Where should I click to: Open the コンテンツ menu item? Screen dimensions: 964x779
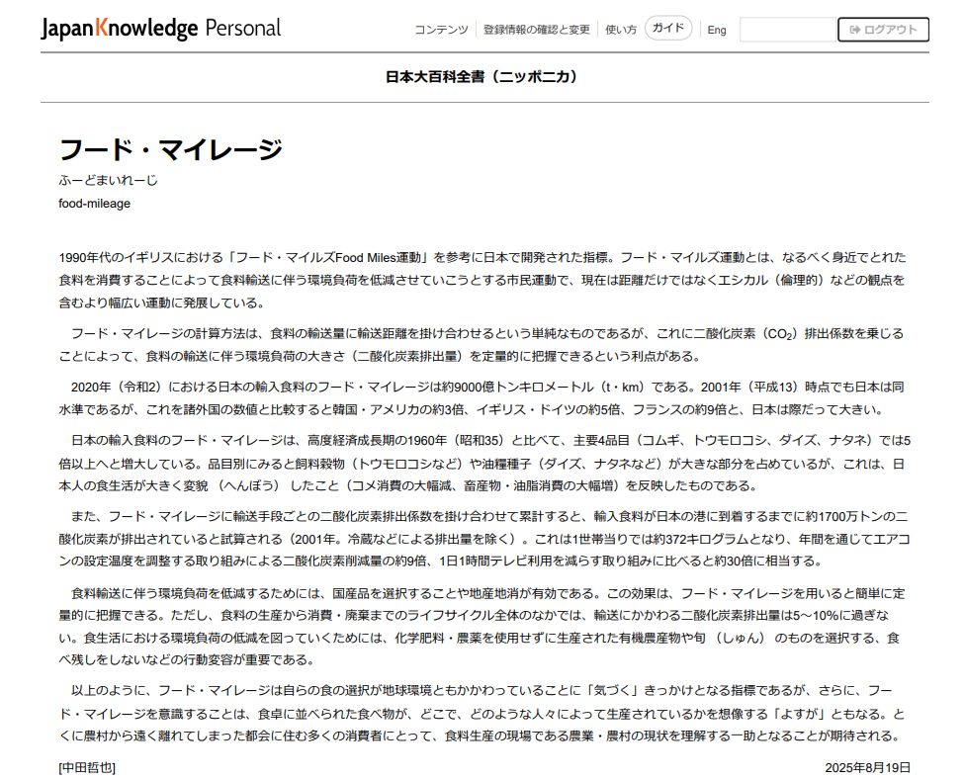[x=441, y=30]
